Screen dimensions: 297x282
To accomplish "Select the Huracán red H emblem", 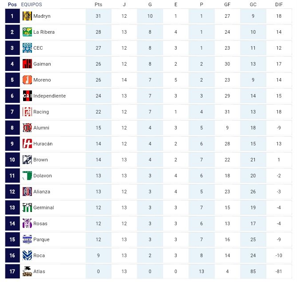I will pos(27,144).
